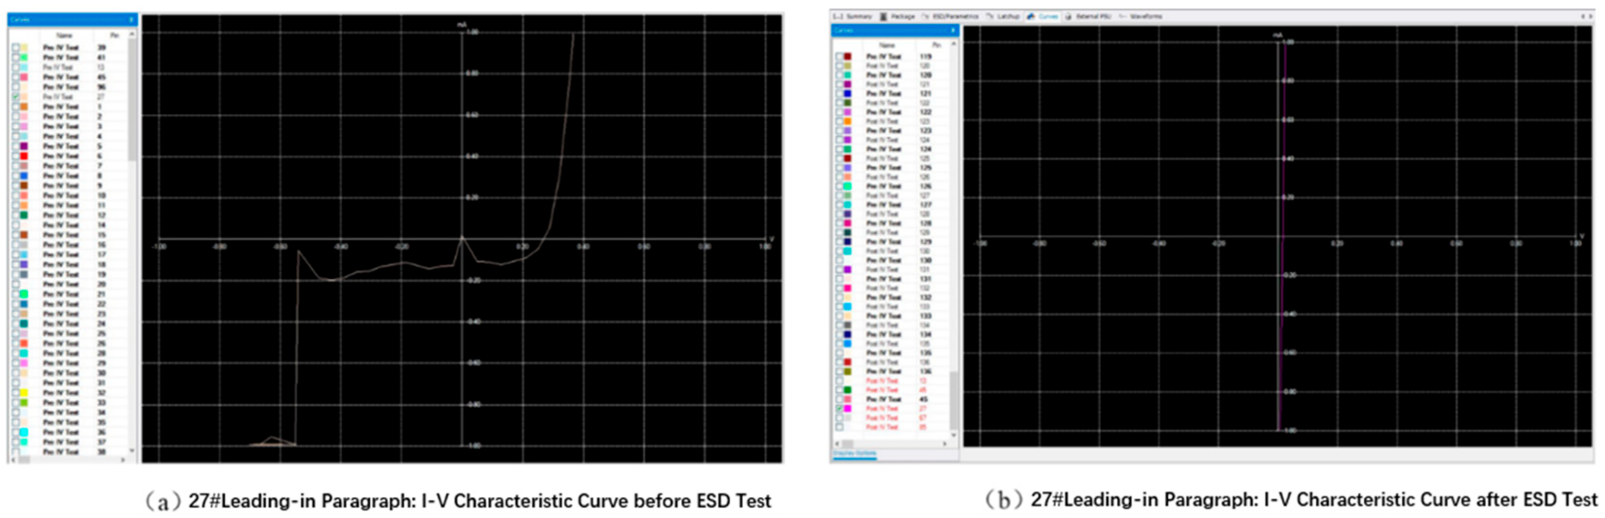Click the ESD/Parametrics tab icon
1605x518 pixels.
point(925,16)
